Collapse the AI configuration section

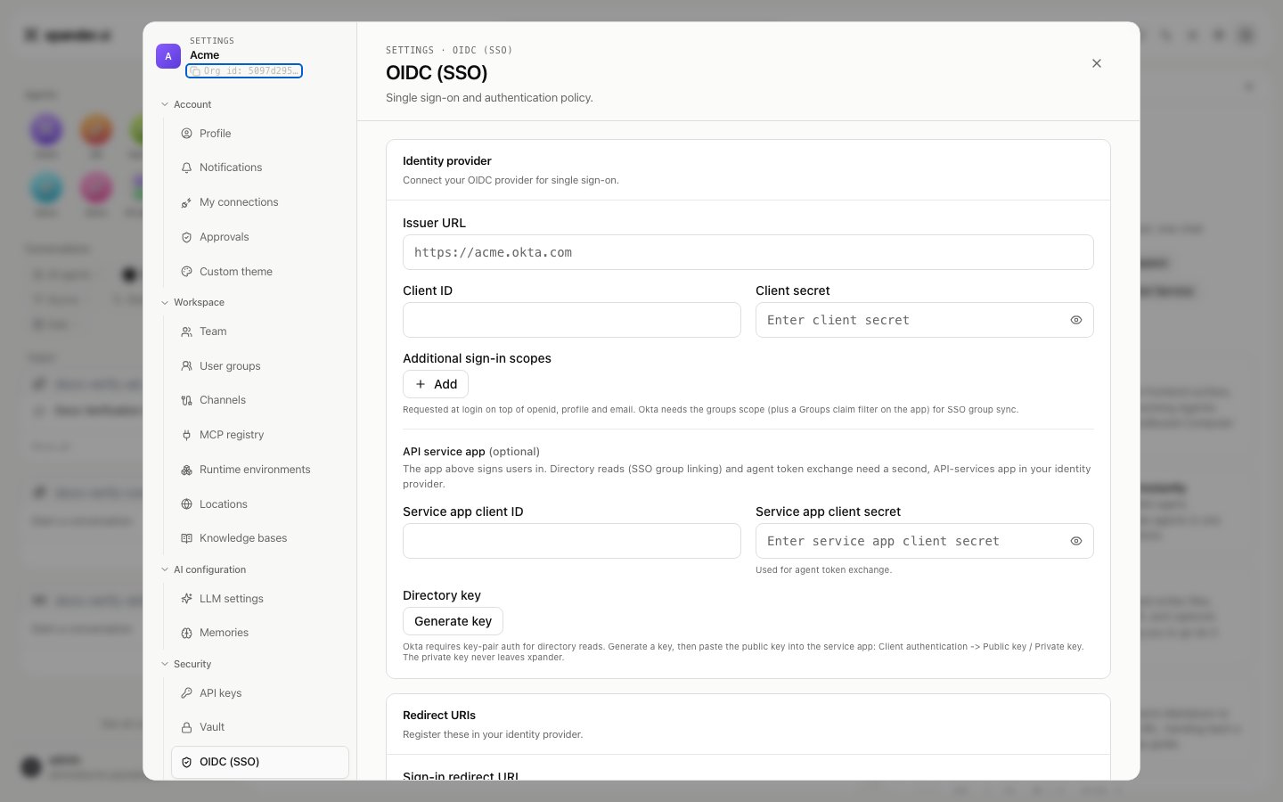(203, 569)
